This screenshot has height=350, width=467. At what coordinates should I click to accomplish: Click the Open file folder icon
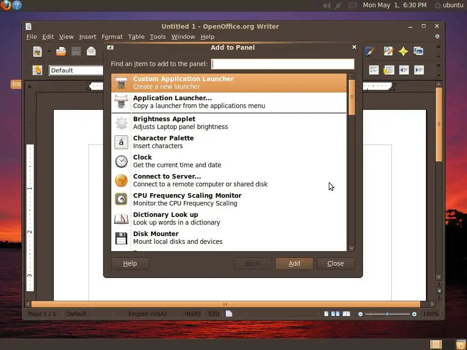61,51
